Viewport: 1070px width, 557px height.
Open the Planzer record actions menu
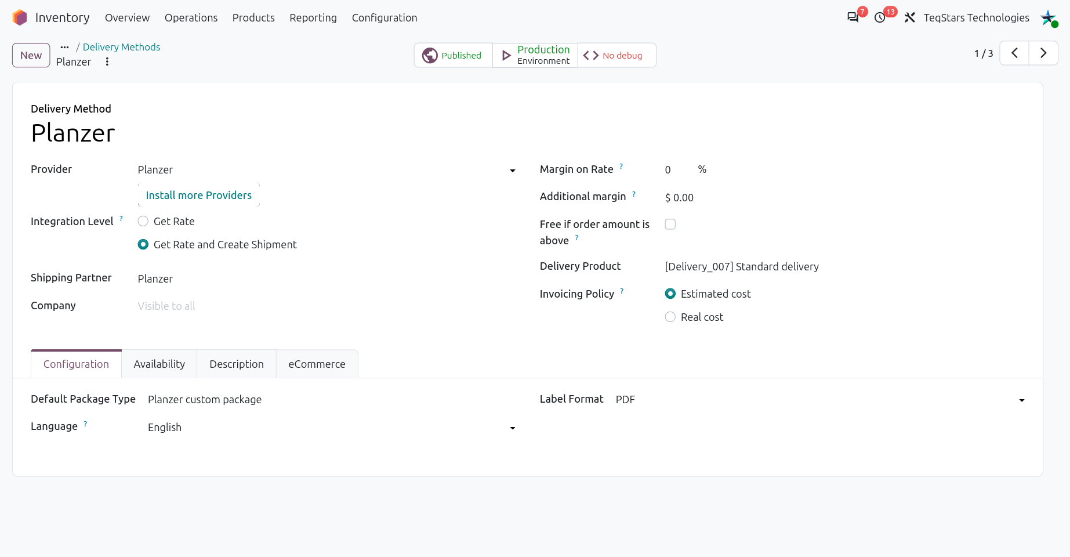pos(107,62)
